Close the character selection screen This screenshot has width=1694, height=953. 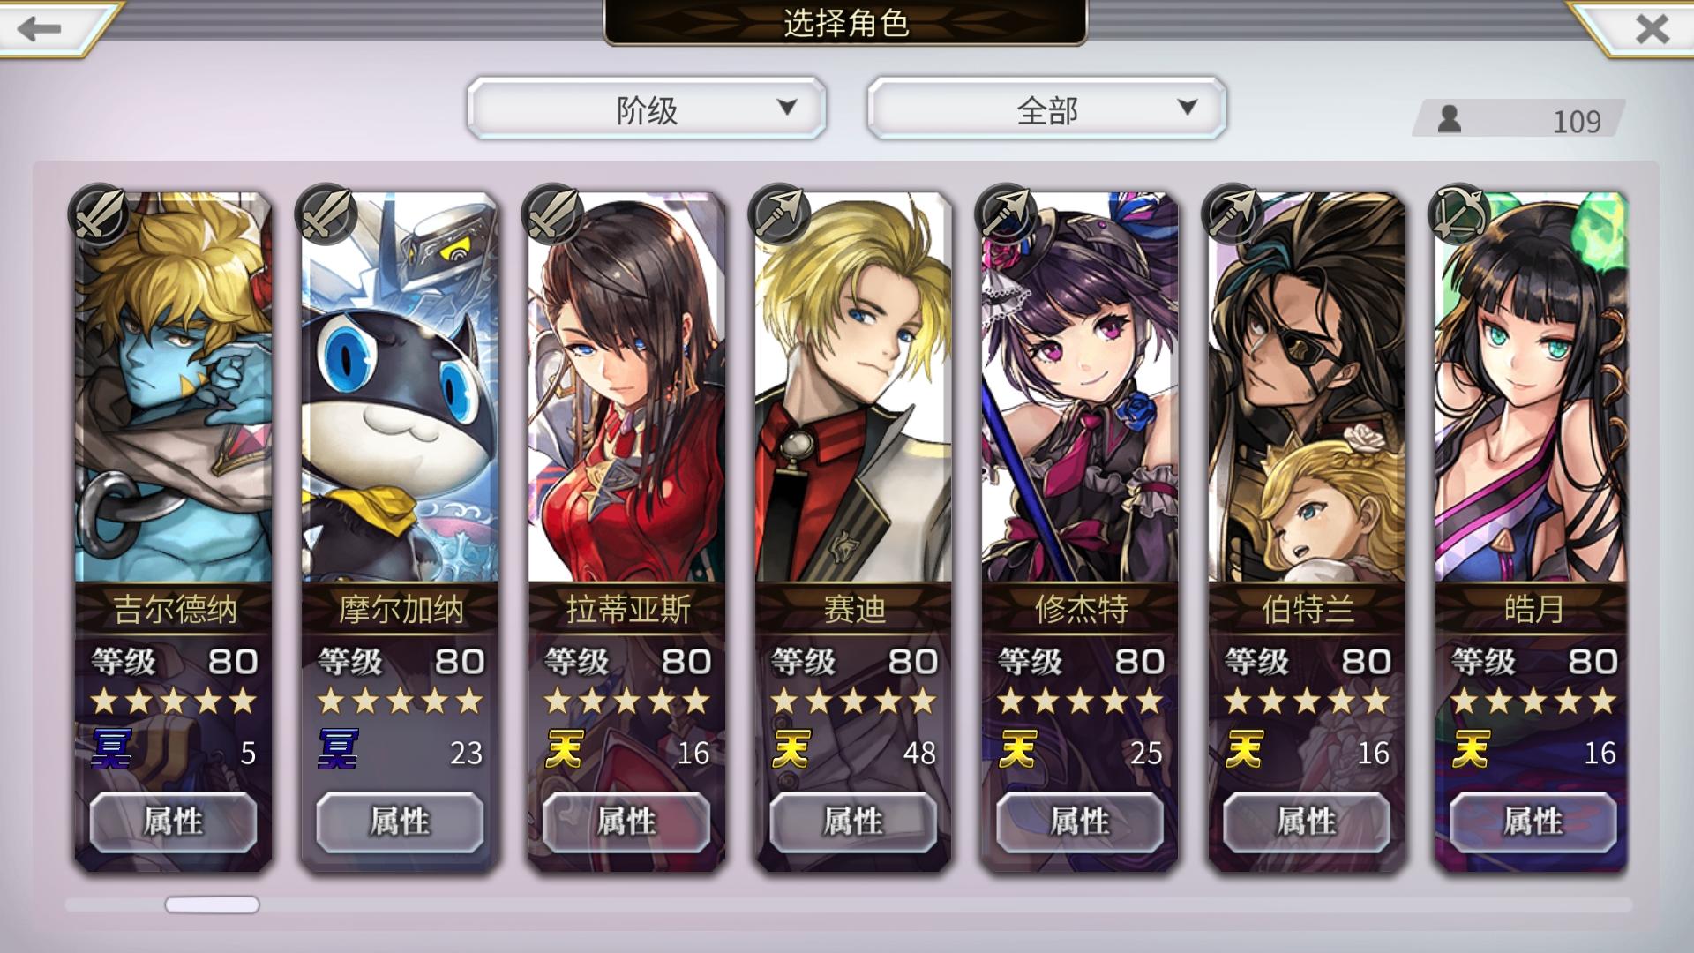tap(1652, 29)
